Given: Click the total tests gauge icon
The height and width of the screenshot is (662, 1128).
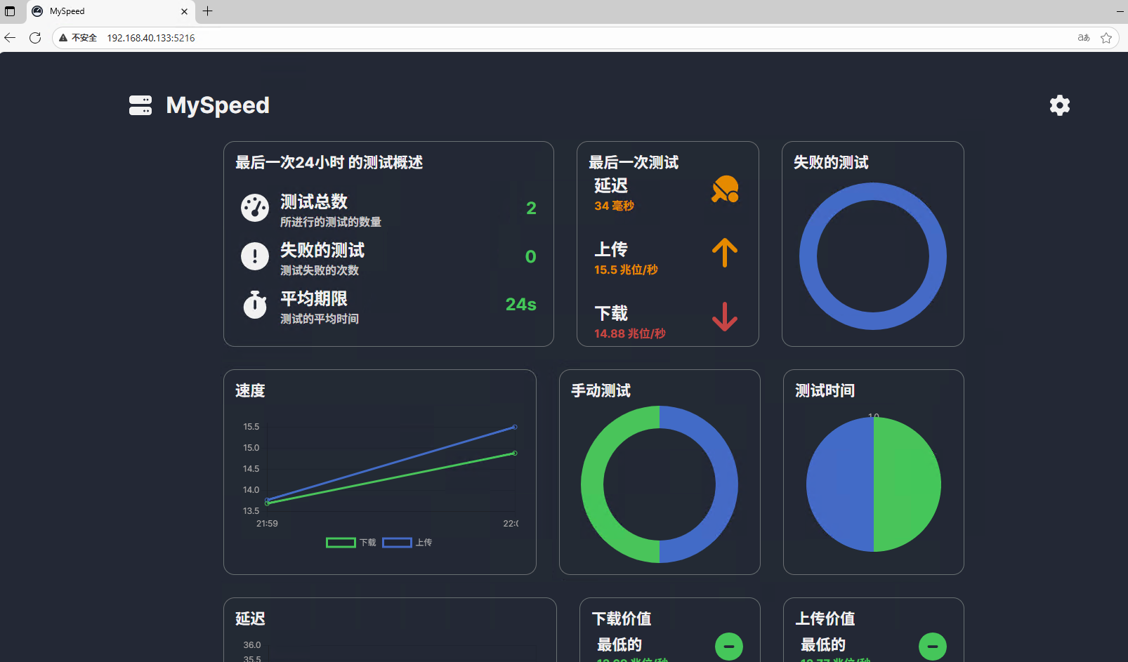Looking at the screenshot, I should pyautogui.click(x=255, y=208).
